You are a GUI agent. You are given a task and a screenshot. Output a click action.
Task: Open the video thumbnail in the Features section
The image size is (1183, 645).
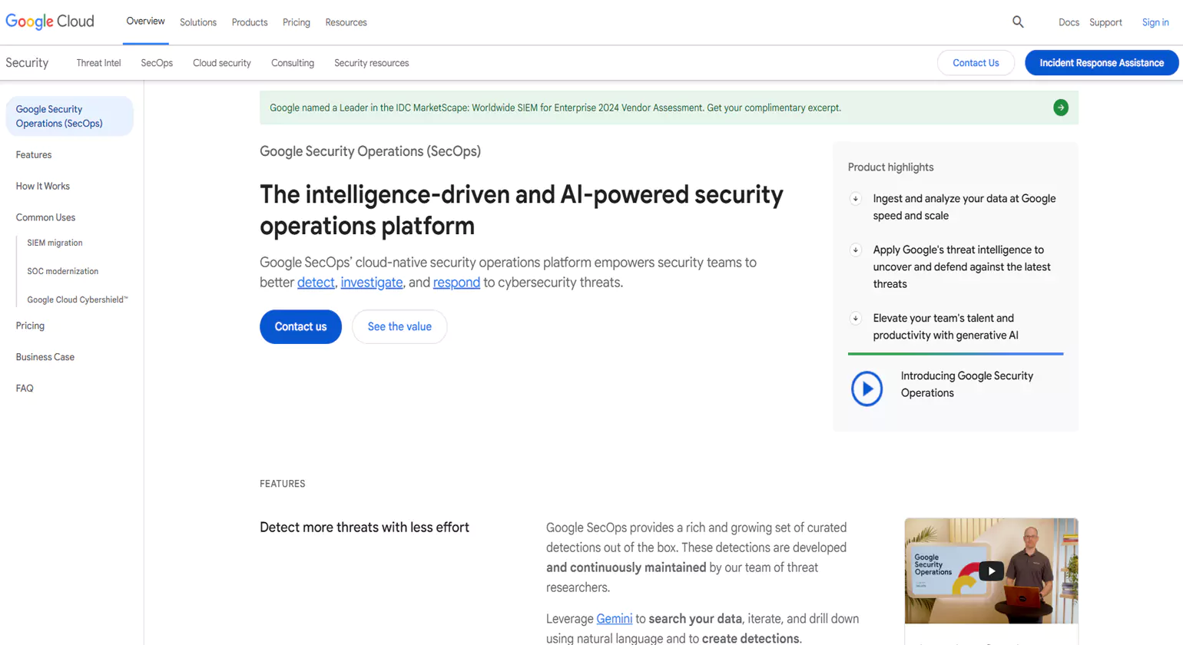click(x=991, y=571)
